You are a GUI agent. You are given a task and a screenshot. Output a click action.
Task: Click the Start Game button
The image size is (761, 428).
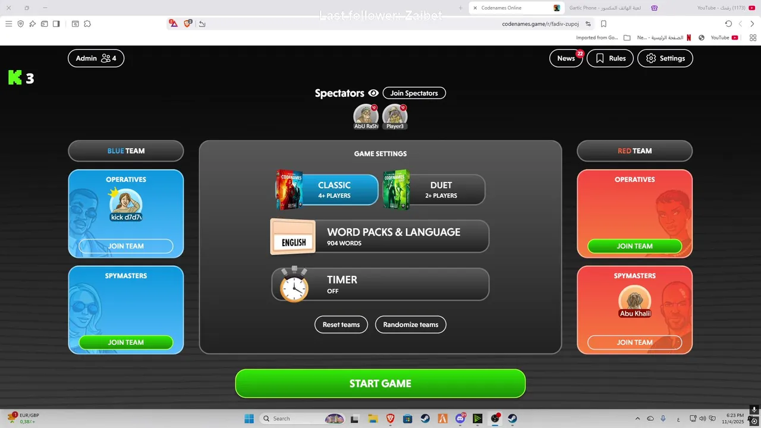point(380,383)
